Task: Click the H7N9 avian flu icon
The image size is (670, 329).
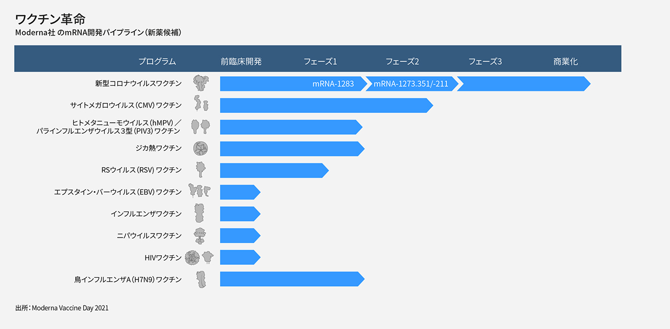Action: coord(200,279)
